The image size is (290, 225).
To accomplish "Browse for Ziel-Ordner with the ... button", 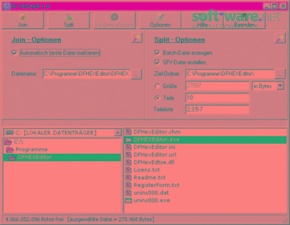I will point(280,74).
